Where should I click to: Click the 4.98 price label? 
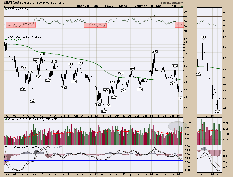(x=80, y=63)
